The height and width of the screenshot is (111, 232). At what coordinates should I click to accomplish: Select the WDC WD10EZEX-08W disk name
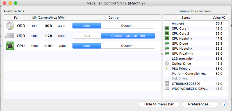[x=190, y=89]
